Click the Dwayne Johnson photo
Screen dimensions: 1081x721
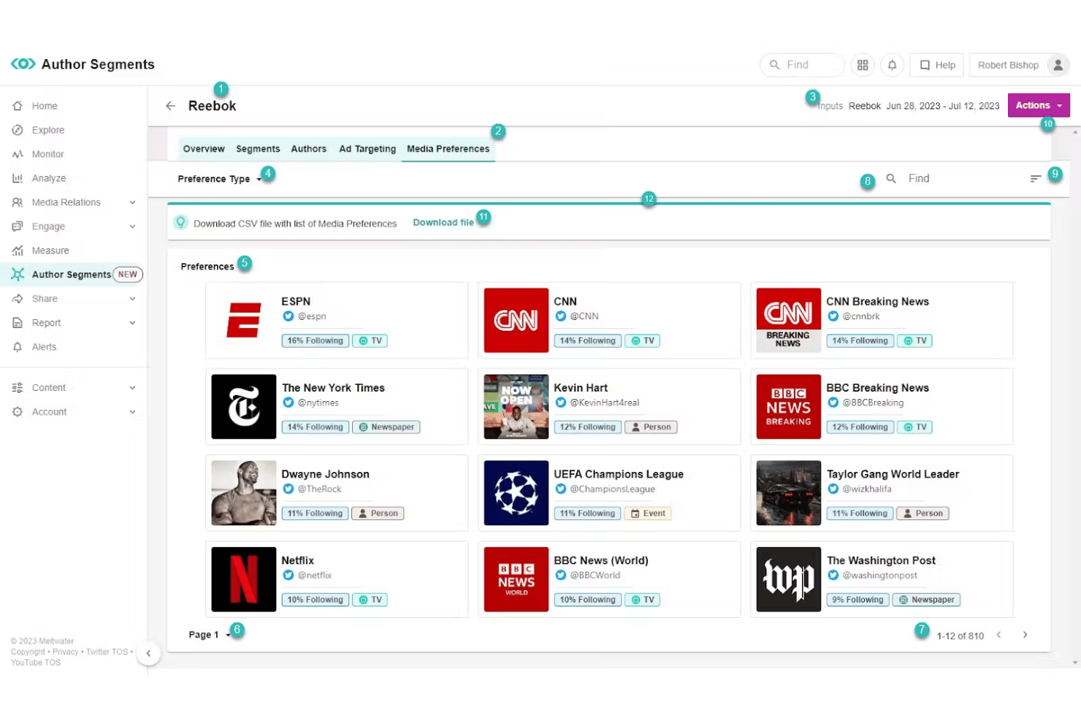[x=243, y=493]
